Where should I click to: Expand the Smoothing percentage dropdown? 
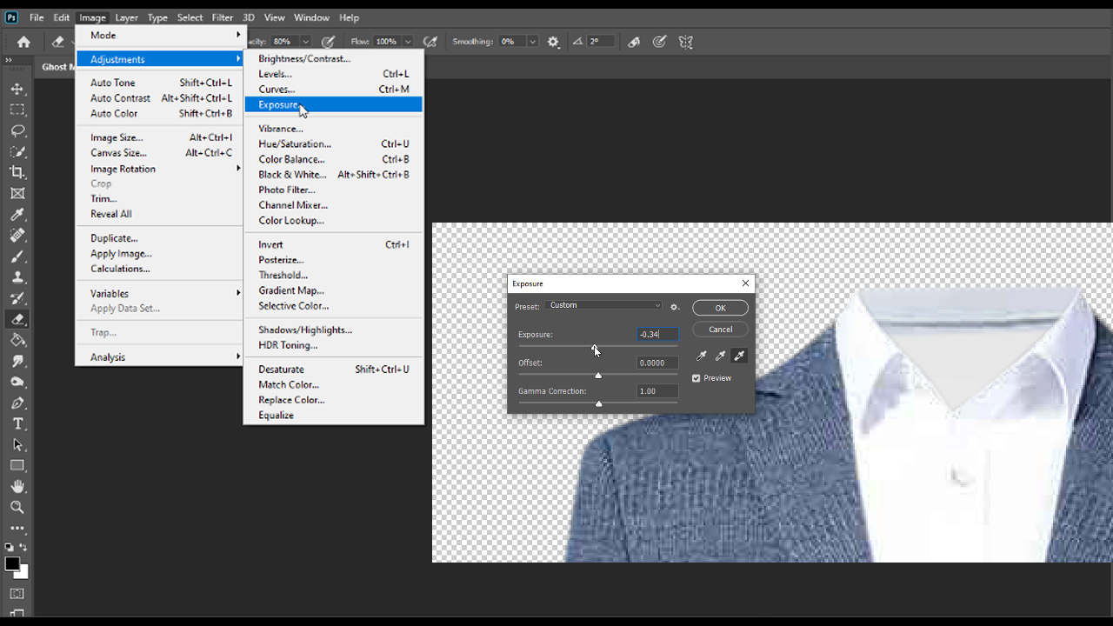(532, 42)
